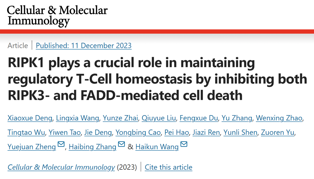
Task: Click the Cite this article link
Action: tap(168, 167)
